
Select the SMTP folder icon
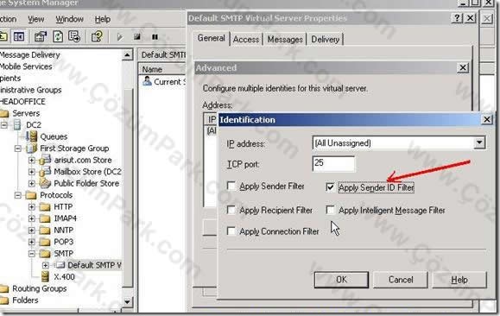45,254
